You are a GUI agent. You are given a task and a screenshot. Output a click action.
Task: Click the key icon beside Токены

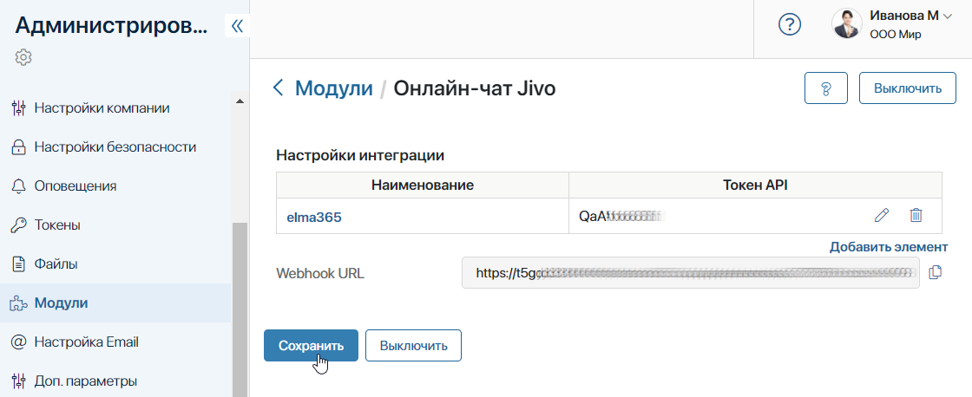19,225
